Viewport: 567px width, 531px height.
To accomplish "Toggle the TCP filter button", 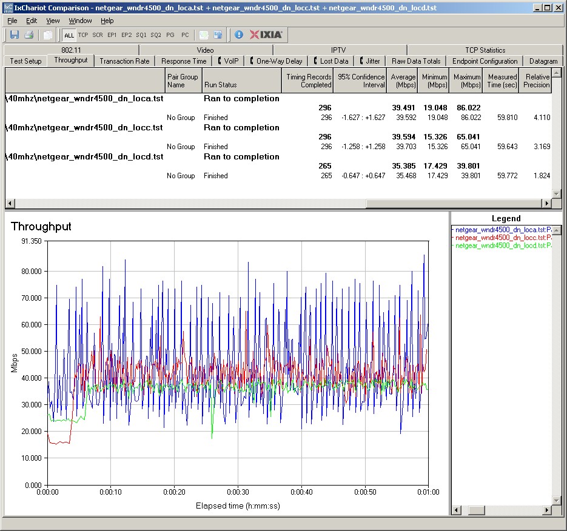I will click(x=83, y=35).
